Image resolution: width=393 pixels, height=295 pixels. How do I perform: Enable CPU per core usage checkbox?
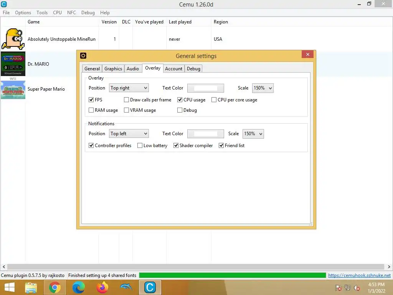point(214,100)
